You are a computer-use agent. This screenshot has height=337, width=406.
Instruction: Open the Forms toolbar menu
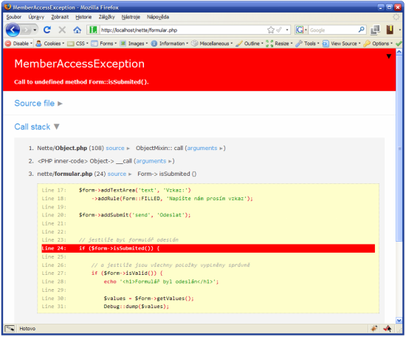(x=104, y=44)
